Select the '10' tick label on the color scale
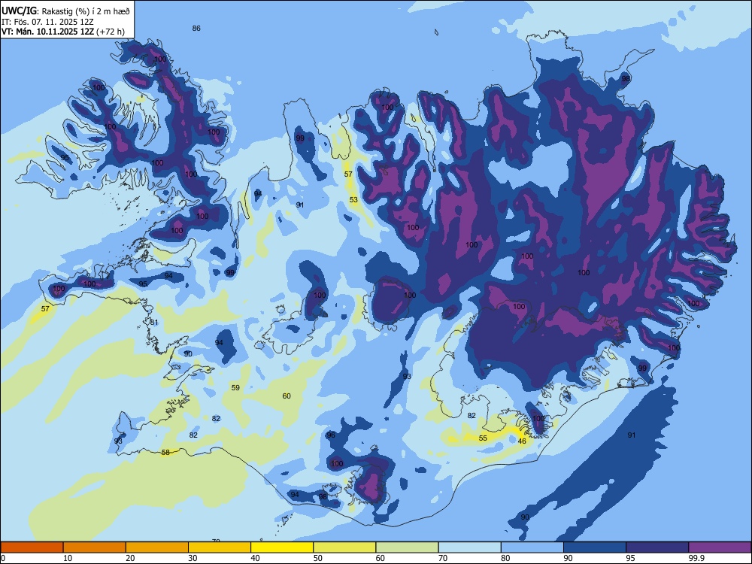The height and width of the screenshot is (564, 752). pos(68,558)
